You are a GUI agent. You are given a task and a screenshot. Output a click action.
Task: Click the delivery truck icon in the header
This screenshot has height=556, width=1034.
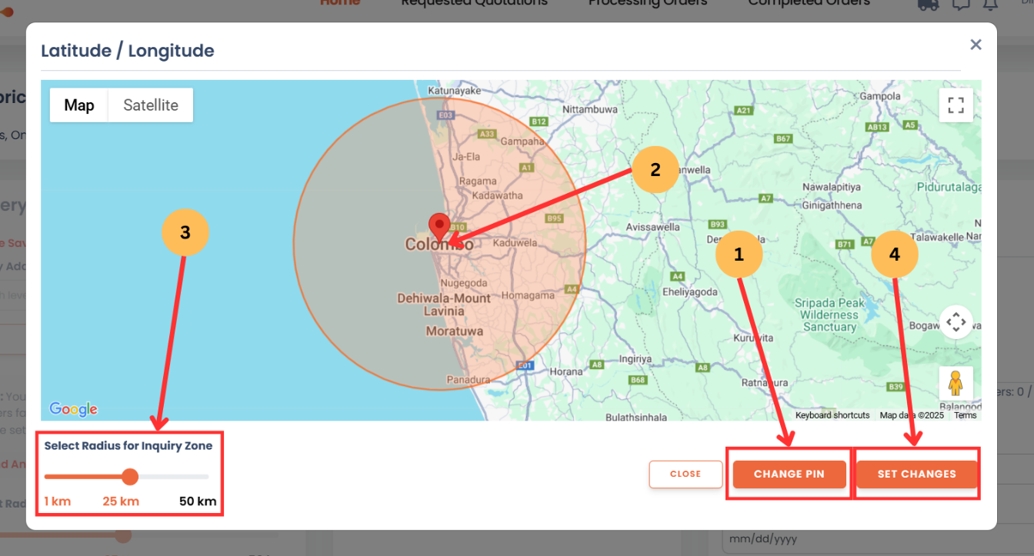pos(928,5)
